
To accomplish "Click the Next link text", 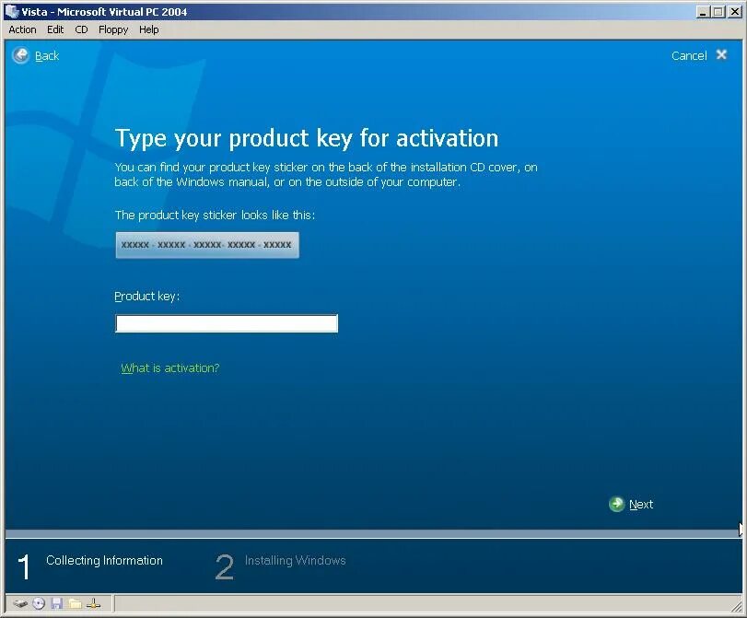I will (641, 504).
